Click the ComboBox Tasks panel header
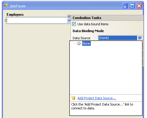The height and width of the screenshot is (118, 147). (x=107, y=18)
